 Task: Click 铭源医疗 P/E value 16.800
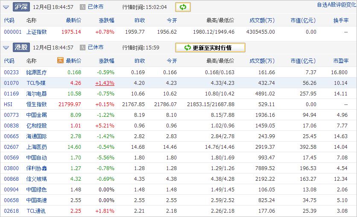point(339,72)
